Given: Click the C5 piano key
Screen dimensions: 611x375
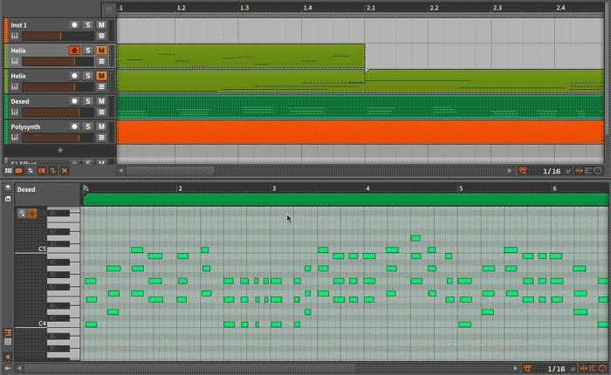Looking at the screenshot, I should click(63, 249).
